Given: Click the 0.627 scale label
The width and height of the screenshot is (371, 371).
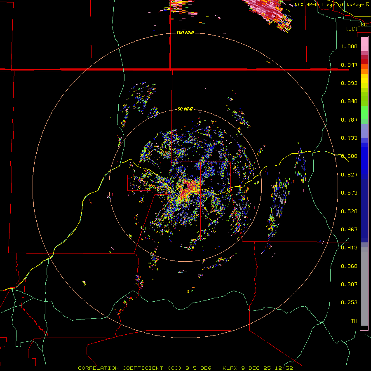Looking at the screenshot, I should click(x=349, y=175).
